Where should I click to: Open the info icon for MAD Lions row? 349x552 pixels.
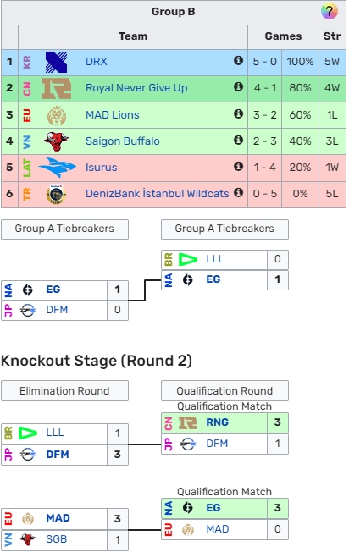238,113
